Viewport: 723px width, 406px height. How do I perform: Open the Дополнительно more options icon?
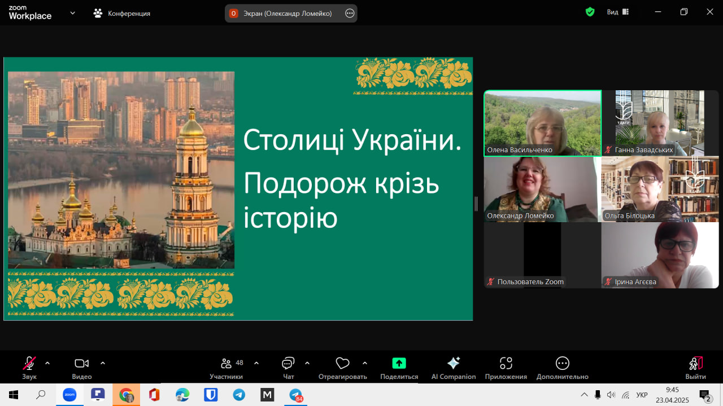pyautogui.click(x=562, y=364)
